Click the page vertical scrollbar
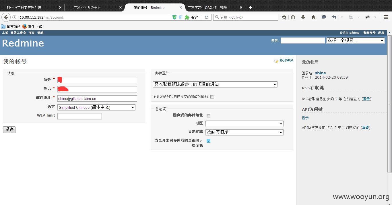Image resolution: width=392 pixels, height=205 pixels. [389, 103]
